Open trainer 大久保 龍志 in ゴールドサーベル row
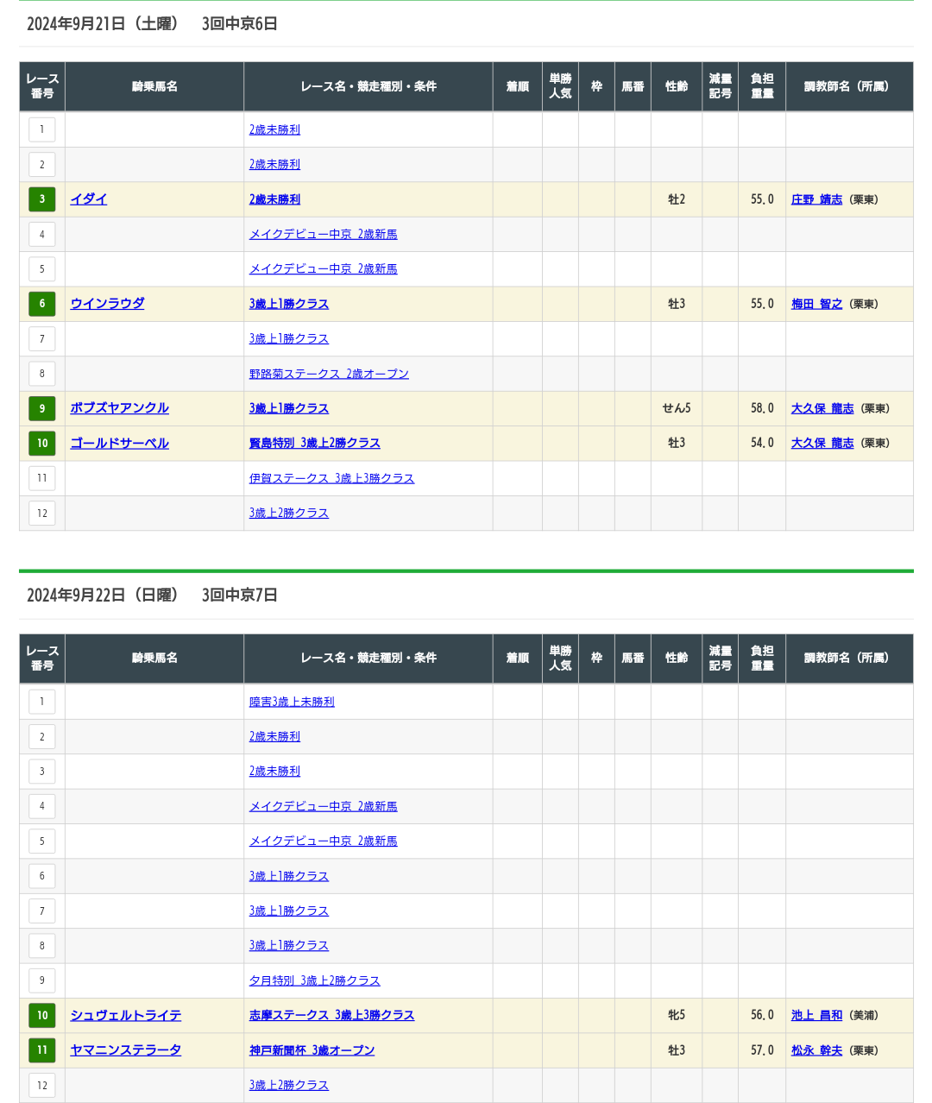Screen dimensions: 932x1103 click(x=822, y=443)
